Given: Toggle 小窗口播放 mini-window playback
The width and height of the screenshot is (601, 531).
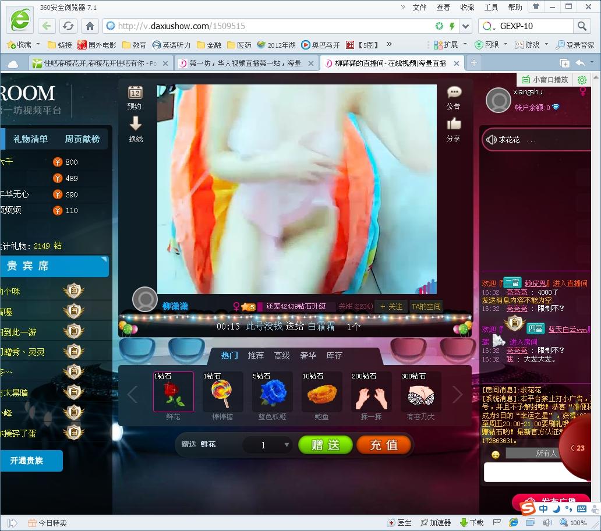Looking at the screenshot, I should (545, 80).
